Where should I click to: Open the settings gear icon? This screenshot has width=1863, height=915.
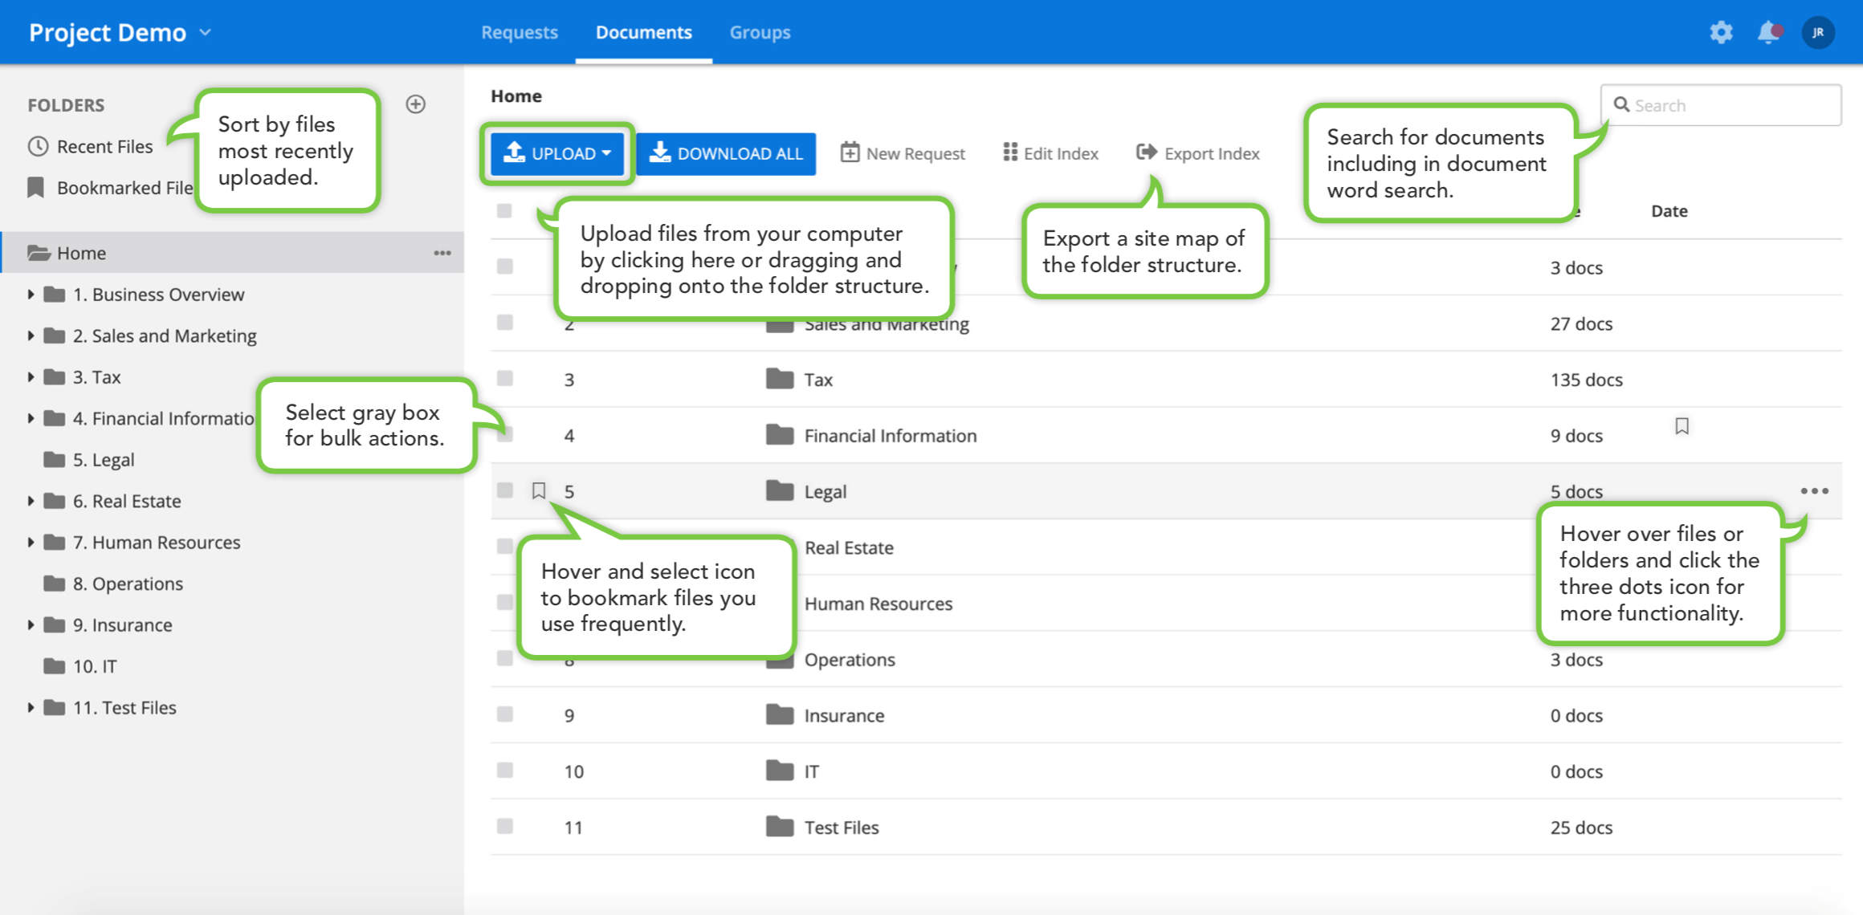[1721, 32]
